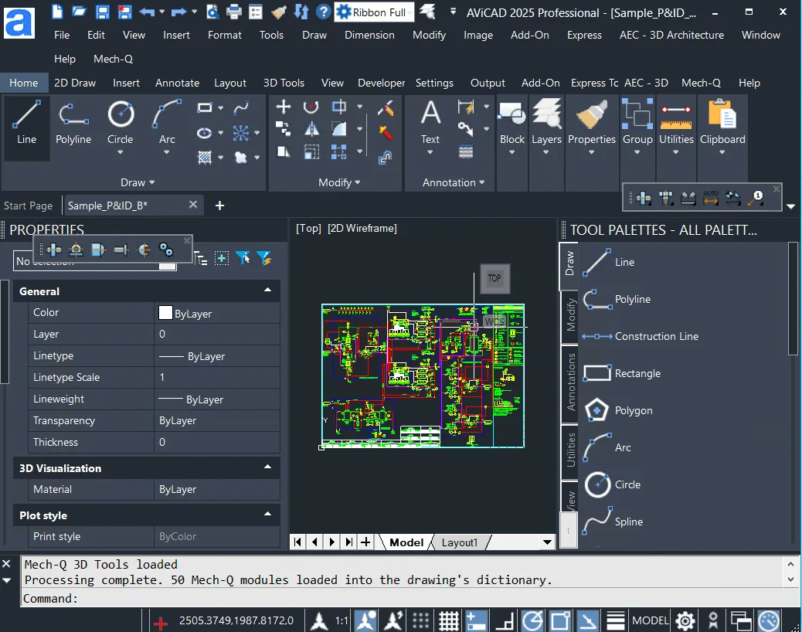Screen dimensions: 802x632
Task: Click the [2D Wireframe] visual style label
Action: (x=362, y=228)
